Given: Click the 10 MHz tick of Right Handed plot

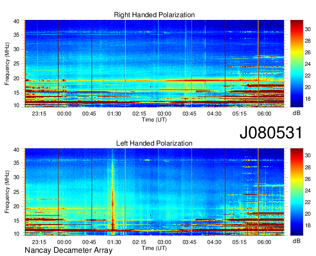Looking at the screenshot, I should pos(16,105).
